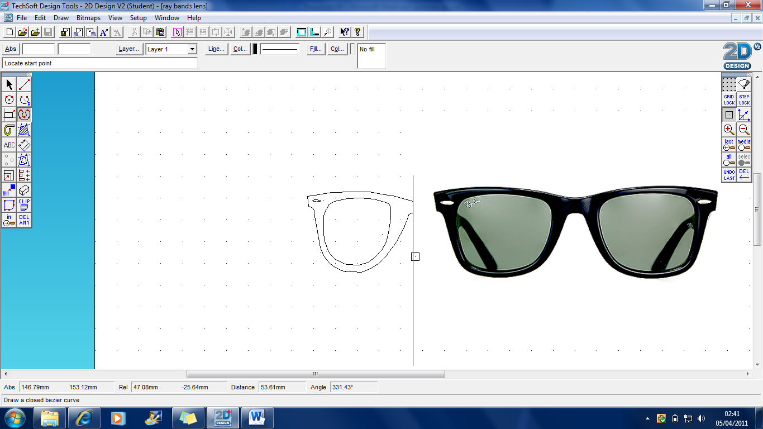
Task: Toggle STEP LOCK on
Action: (743, 99)
